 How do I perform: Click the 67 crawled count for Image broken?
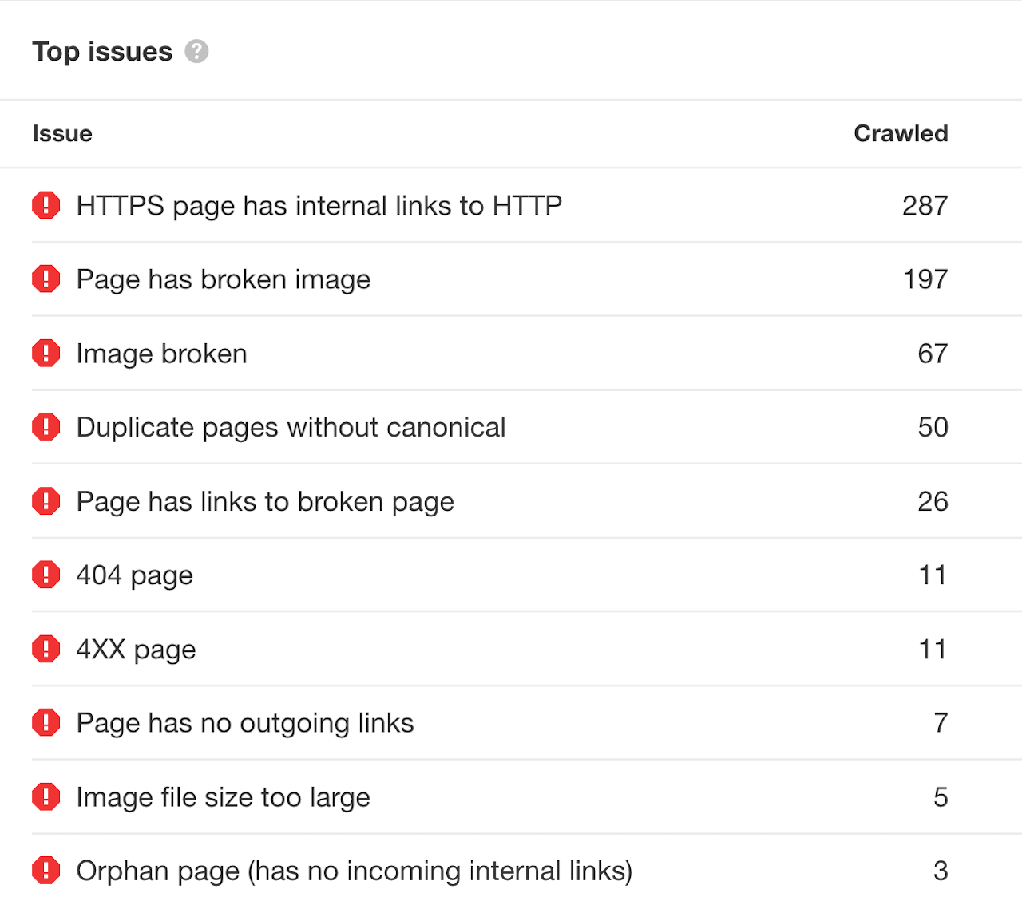click(x=932, y=353)
